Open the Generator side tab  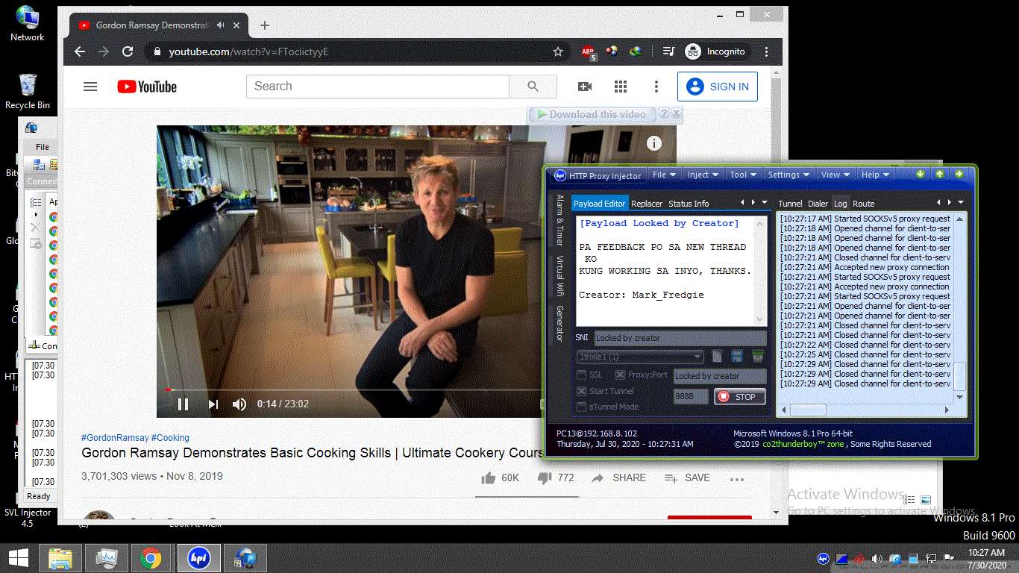559,323
